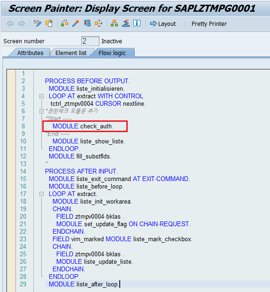Click the MODULE liste_init_workarea line
270x292 pixels.
tap(92, 202)
